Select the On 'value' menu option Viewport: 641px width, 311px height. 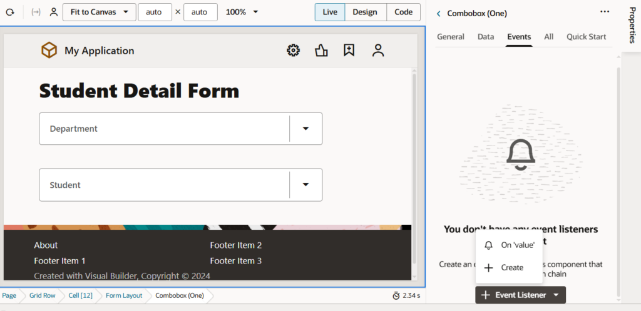click(517, 245)
